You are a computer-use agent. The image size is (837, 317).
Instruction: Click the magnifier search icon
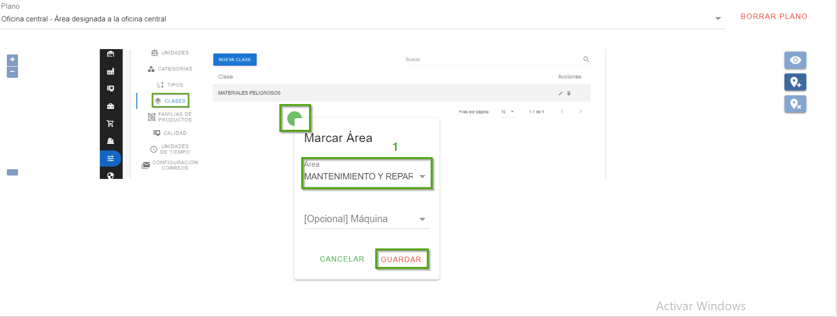[586, 59]
